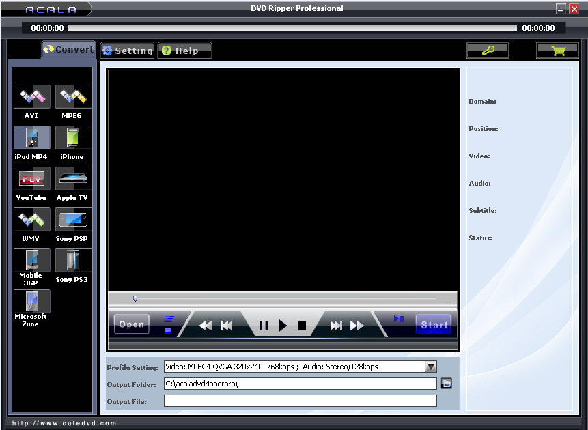Pause the video playback

click(x=264, y=326)
